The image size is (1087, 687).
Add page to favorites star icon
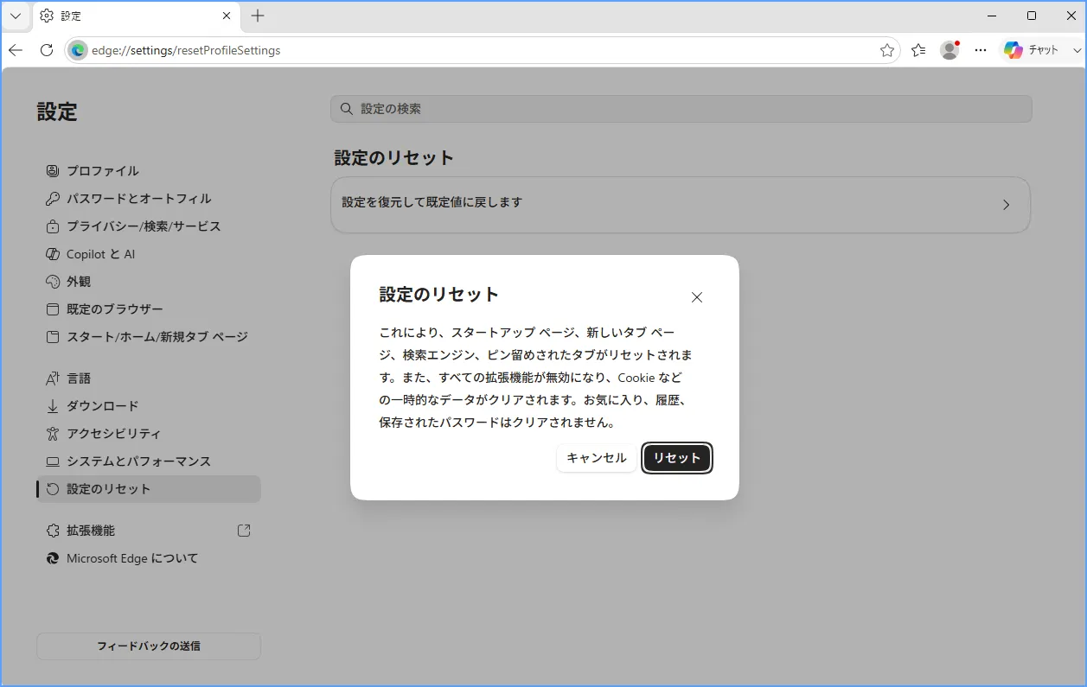pos(887,50)
